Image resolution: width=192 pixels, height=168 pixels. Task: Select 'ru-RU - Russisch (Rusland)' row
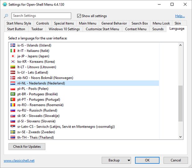click(85, 110)
